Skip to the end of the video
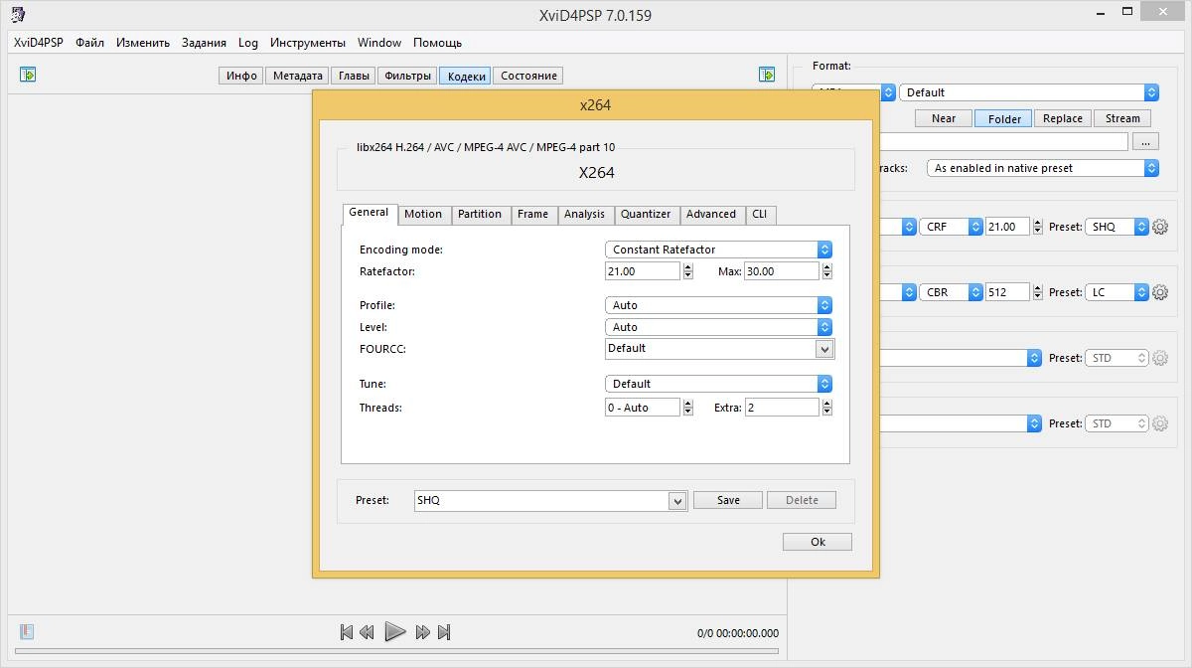Viewport: 1192px width, 668px height. (x=444, y=632)
